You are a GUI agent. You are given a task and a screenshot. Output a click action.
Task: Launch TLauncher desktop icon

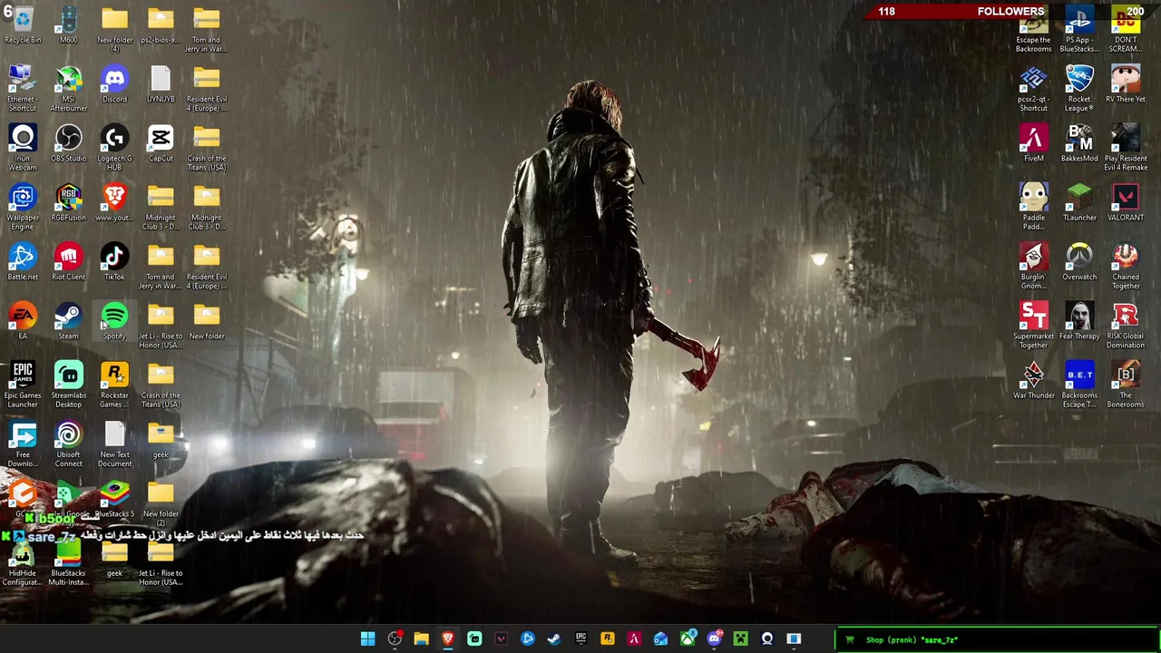click(1079, 202)
